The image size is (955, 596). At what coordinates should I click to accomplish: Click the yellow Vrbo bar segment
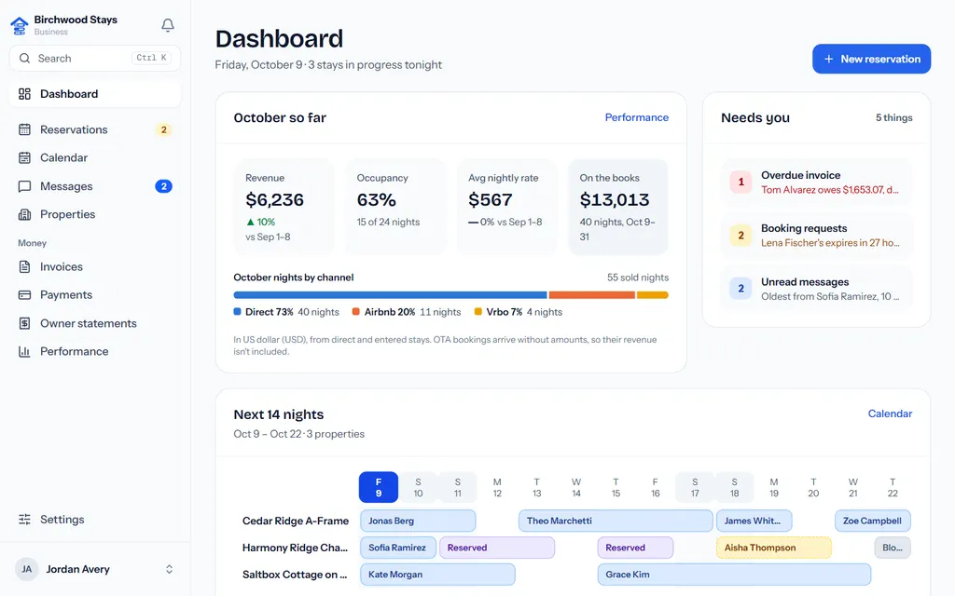pos(652,295)
